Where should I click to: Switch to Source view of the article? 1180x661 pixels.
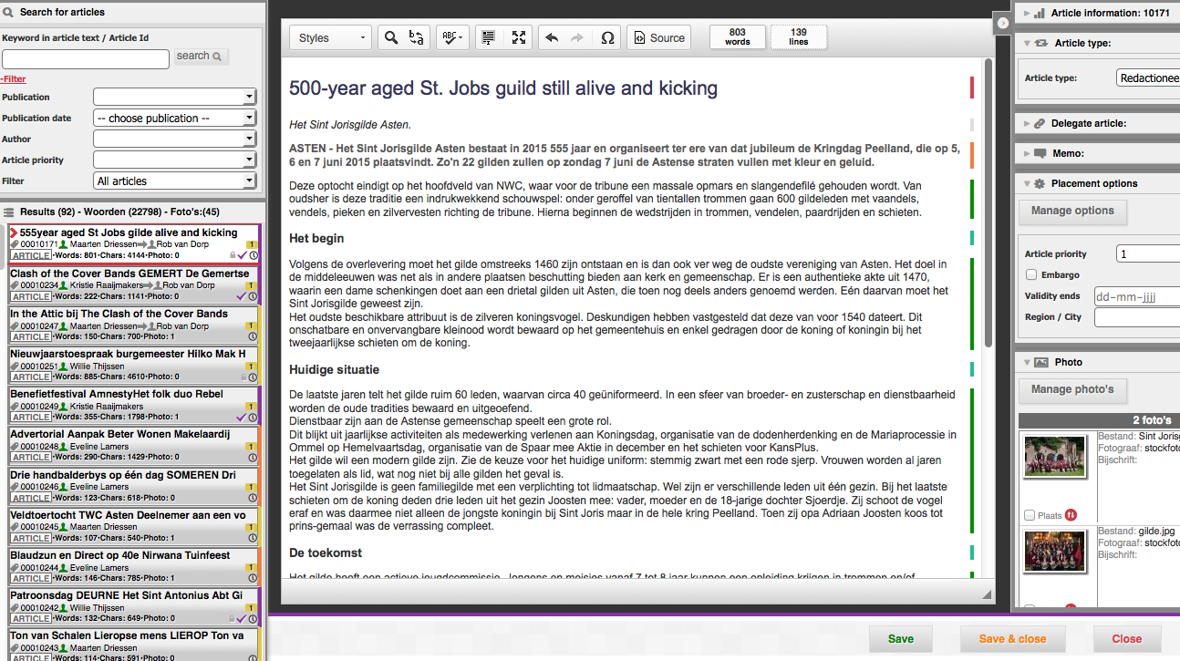[658, 37]
